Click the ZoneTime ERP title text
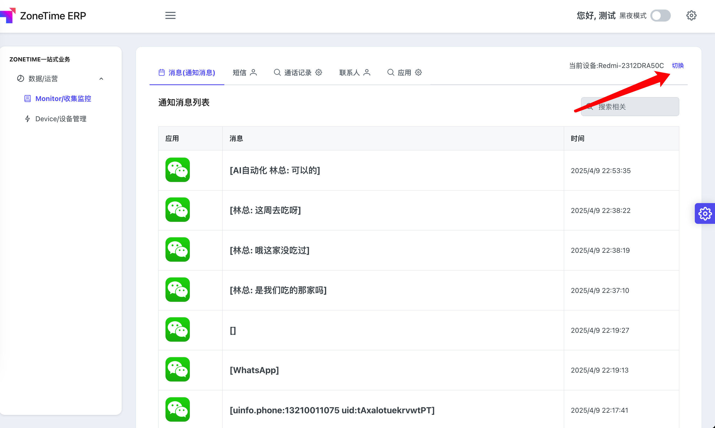Image resolution: width=715 pixels, height=428 pixels. (x=53, y=16)
